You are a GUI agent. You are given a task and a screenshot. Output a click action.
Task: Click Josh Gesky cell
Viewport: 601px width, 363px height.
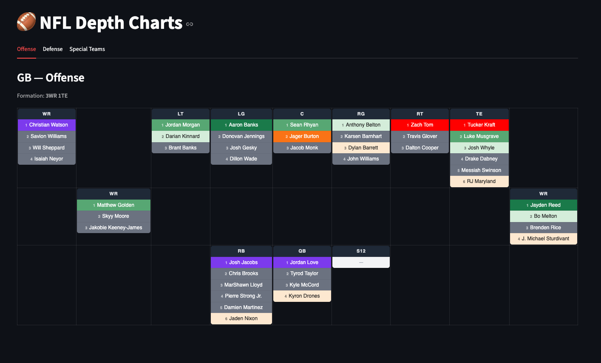click(x=241, y=148)
